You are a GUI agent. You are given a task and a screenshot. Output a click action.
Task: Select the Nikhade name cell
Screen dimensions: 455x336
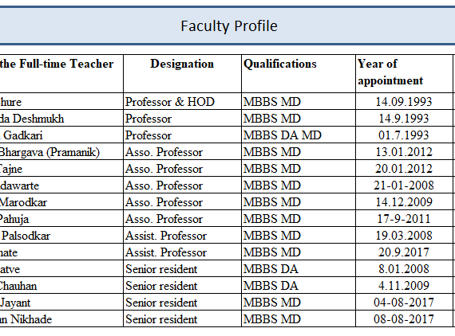coord(61,319)
